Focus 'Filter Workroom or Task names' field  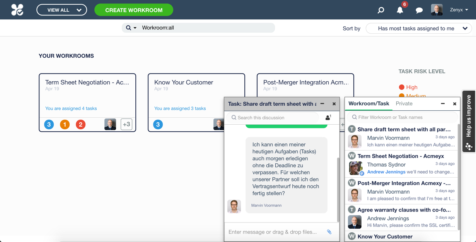point(402,117)
